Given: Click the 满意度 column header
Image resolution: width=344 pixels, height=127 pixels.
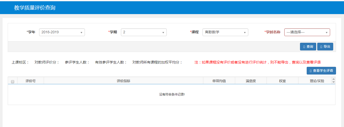Looking at the screenshot, I should pos(251,81).
